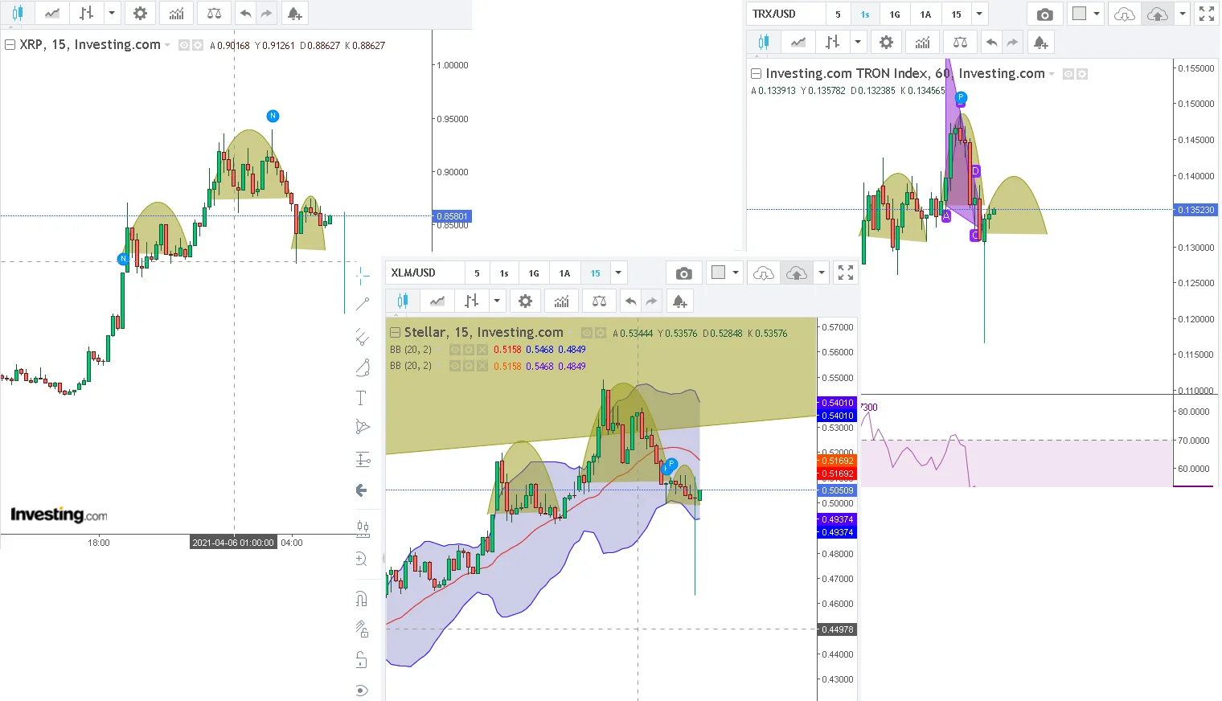Screen dimensions: 1222x701
Task: Toggle magnet mode in drawing sidebar
Action: point(362,599)
